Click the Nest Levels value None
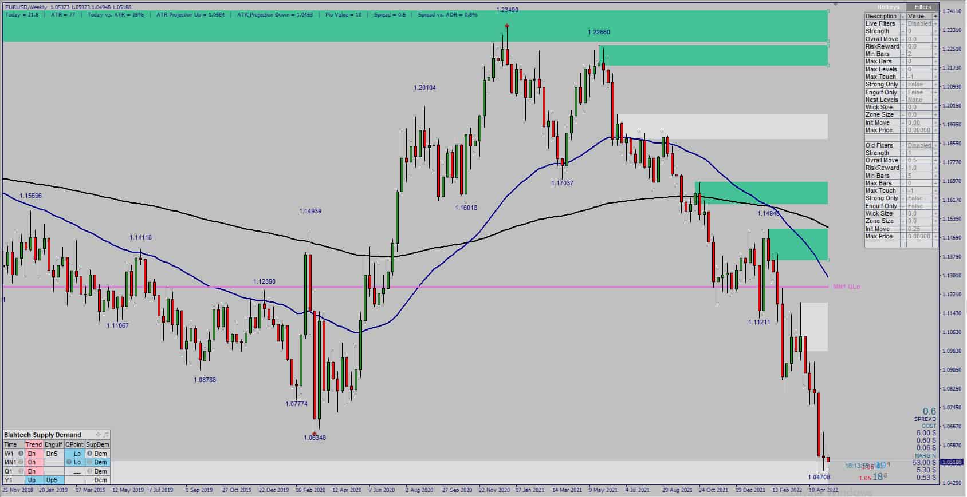 point(919,100)
